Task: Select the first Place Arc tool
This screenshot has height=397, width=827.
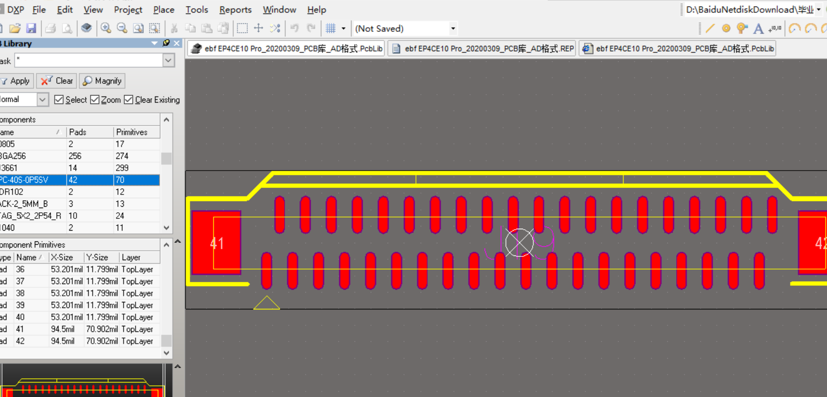Action: [794, 29]
